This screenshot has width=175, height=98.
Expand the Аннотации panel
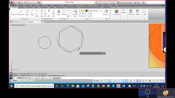[x=63, y=19]
